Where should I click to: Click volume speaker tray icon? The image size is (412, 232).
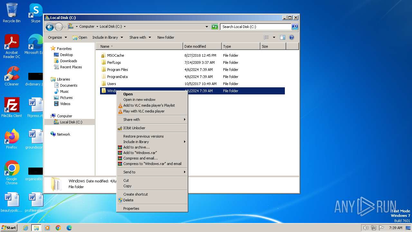click(366, 228)
